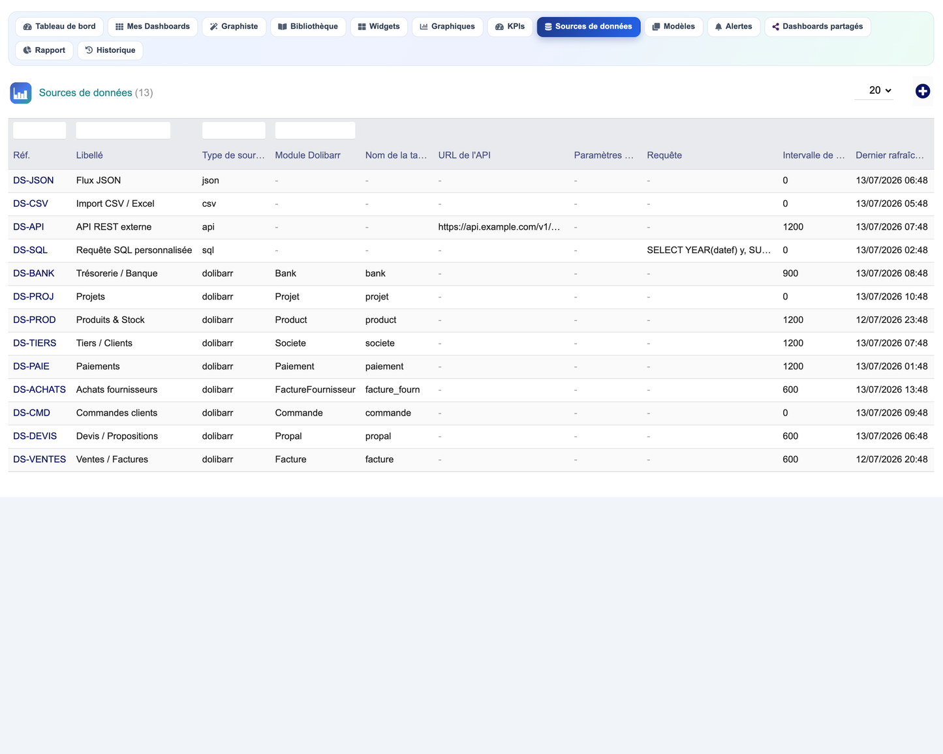The width and height of the screenshot is (943, 754).
Task: Open the DS-CMD source link
Action: pyautogui.click(x=31, y=413)
